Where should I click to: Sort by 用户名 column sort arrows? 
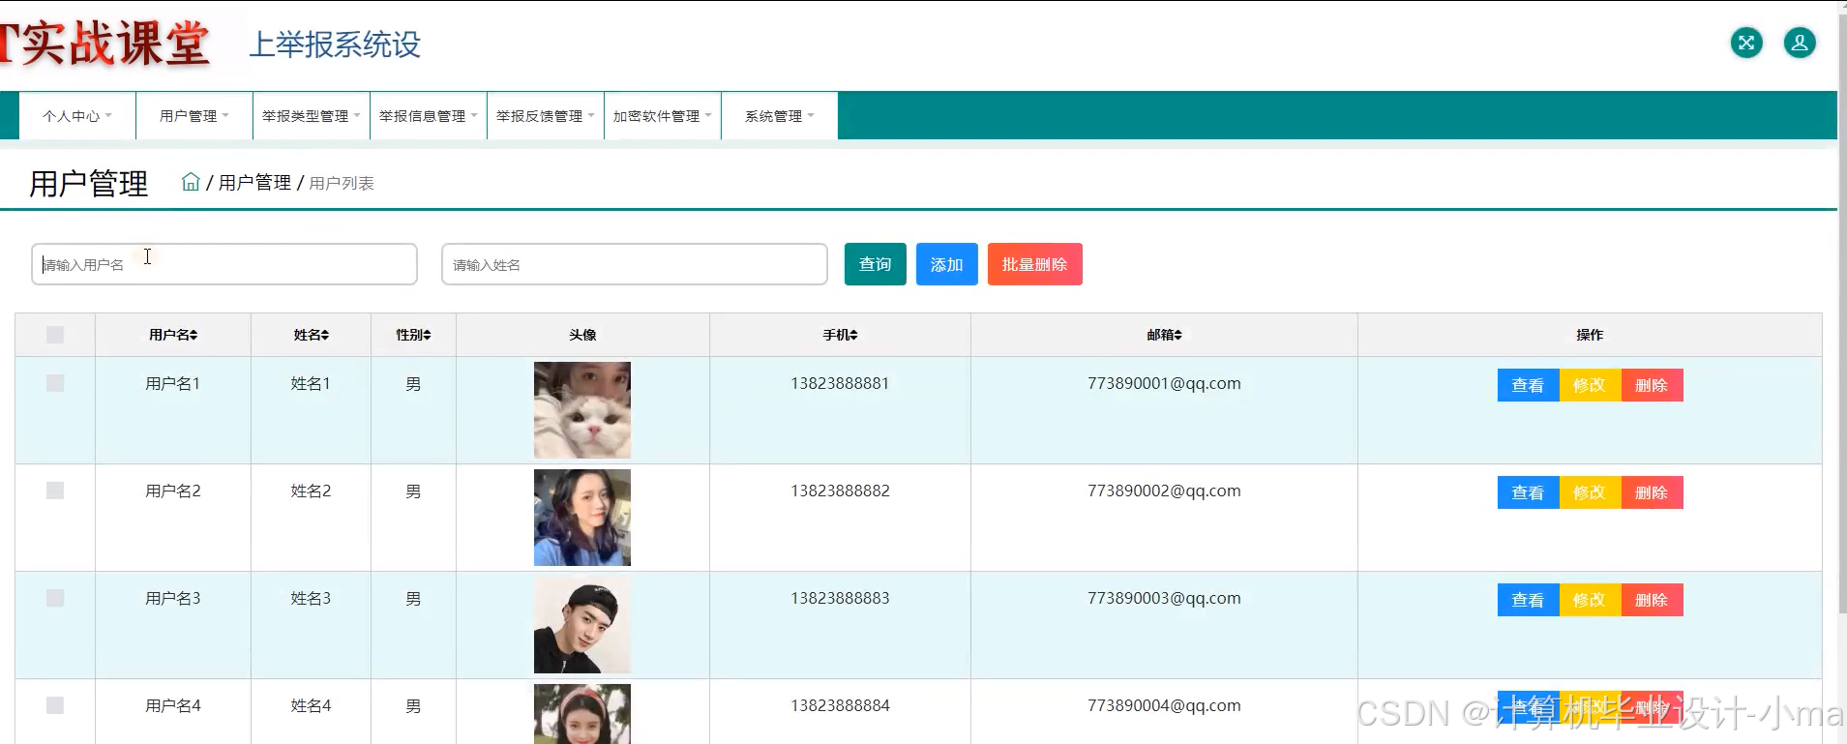click(194, 335)
